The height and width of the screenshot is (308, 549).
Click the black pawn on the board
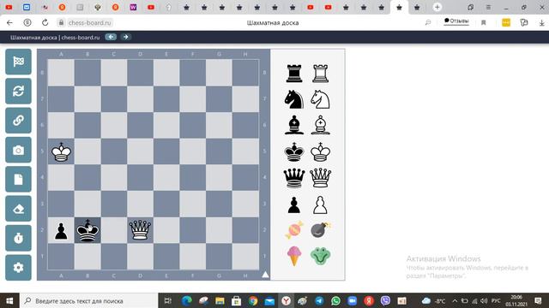click(61, 231)
